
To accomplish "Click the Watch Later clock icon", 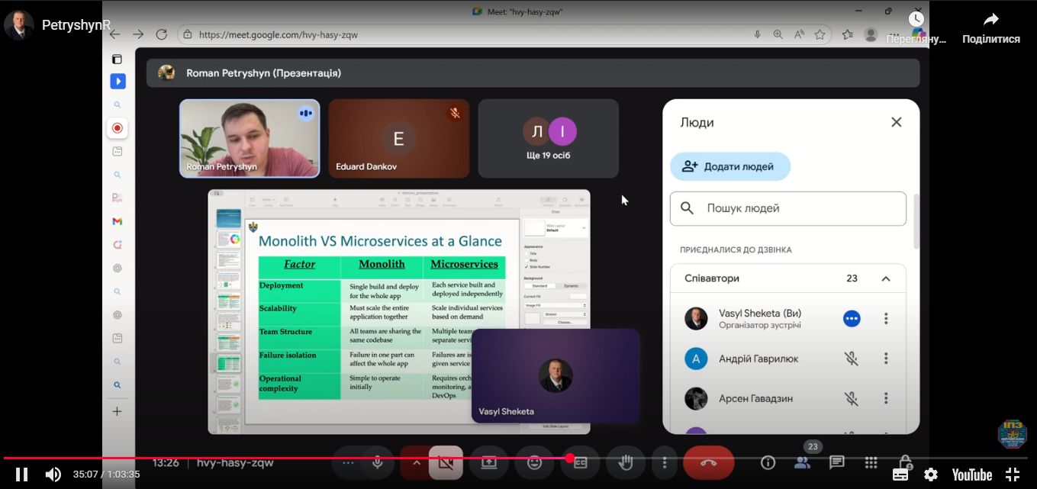I will (916, 21).
